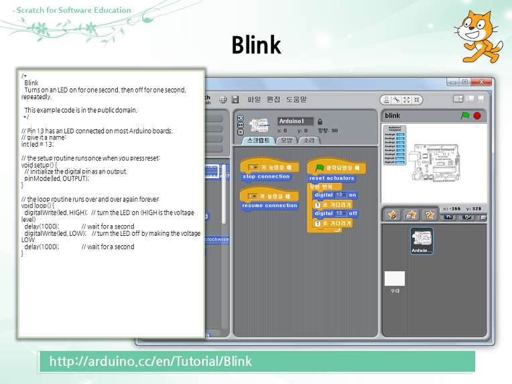Click the 'digitalWrite(led, LOW);' code line
This screenshot has height=384, width=512.
[56, 233]
